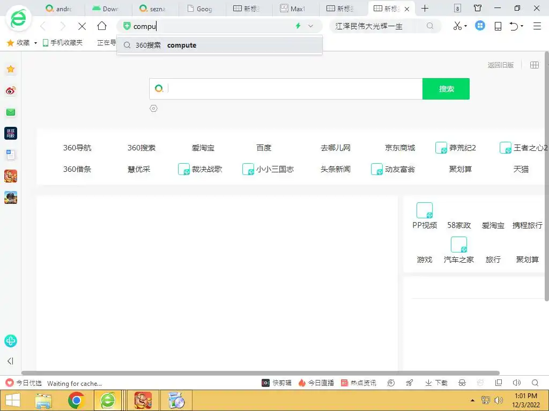Open the 天猫 link

(x=521, y=169)
